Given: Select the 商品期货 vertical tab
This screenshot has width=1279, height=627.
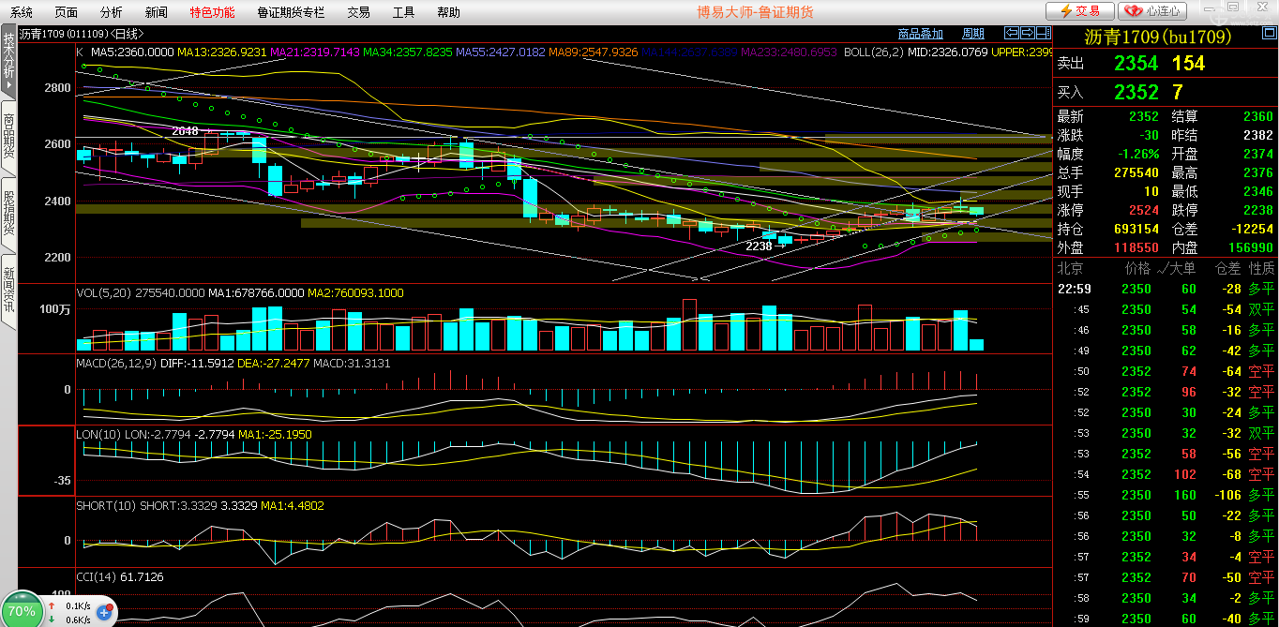Looking at the screenshot, I should [8, 138].
